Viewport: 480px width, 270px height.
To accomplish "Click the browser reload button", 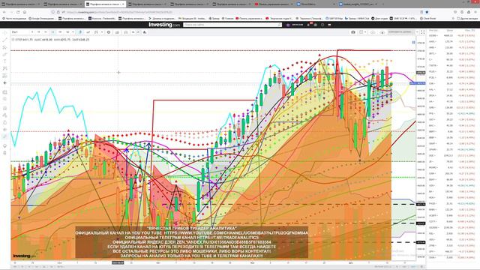I will (x=18, y=12).
